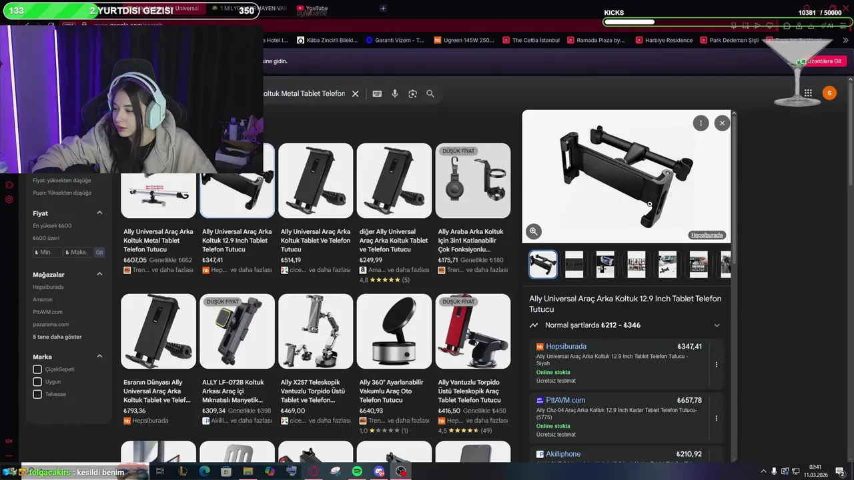854x480 pixels.
Task: Check the Uygun brand checkbox
Action: (x=37, y=382)
